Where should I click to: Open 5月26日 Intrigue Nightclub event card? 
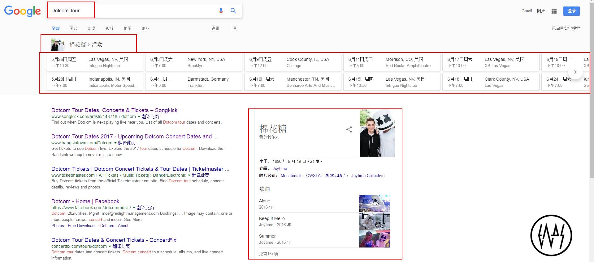pos(95,62)
